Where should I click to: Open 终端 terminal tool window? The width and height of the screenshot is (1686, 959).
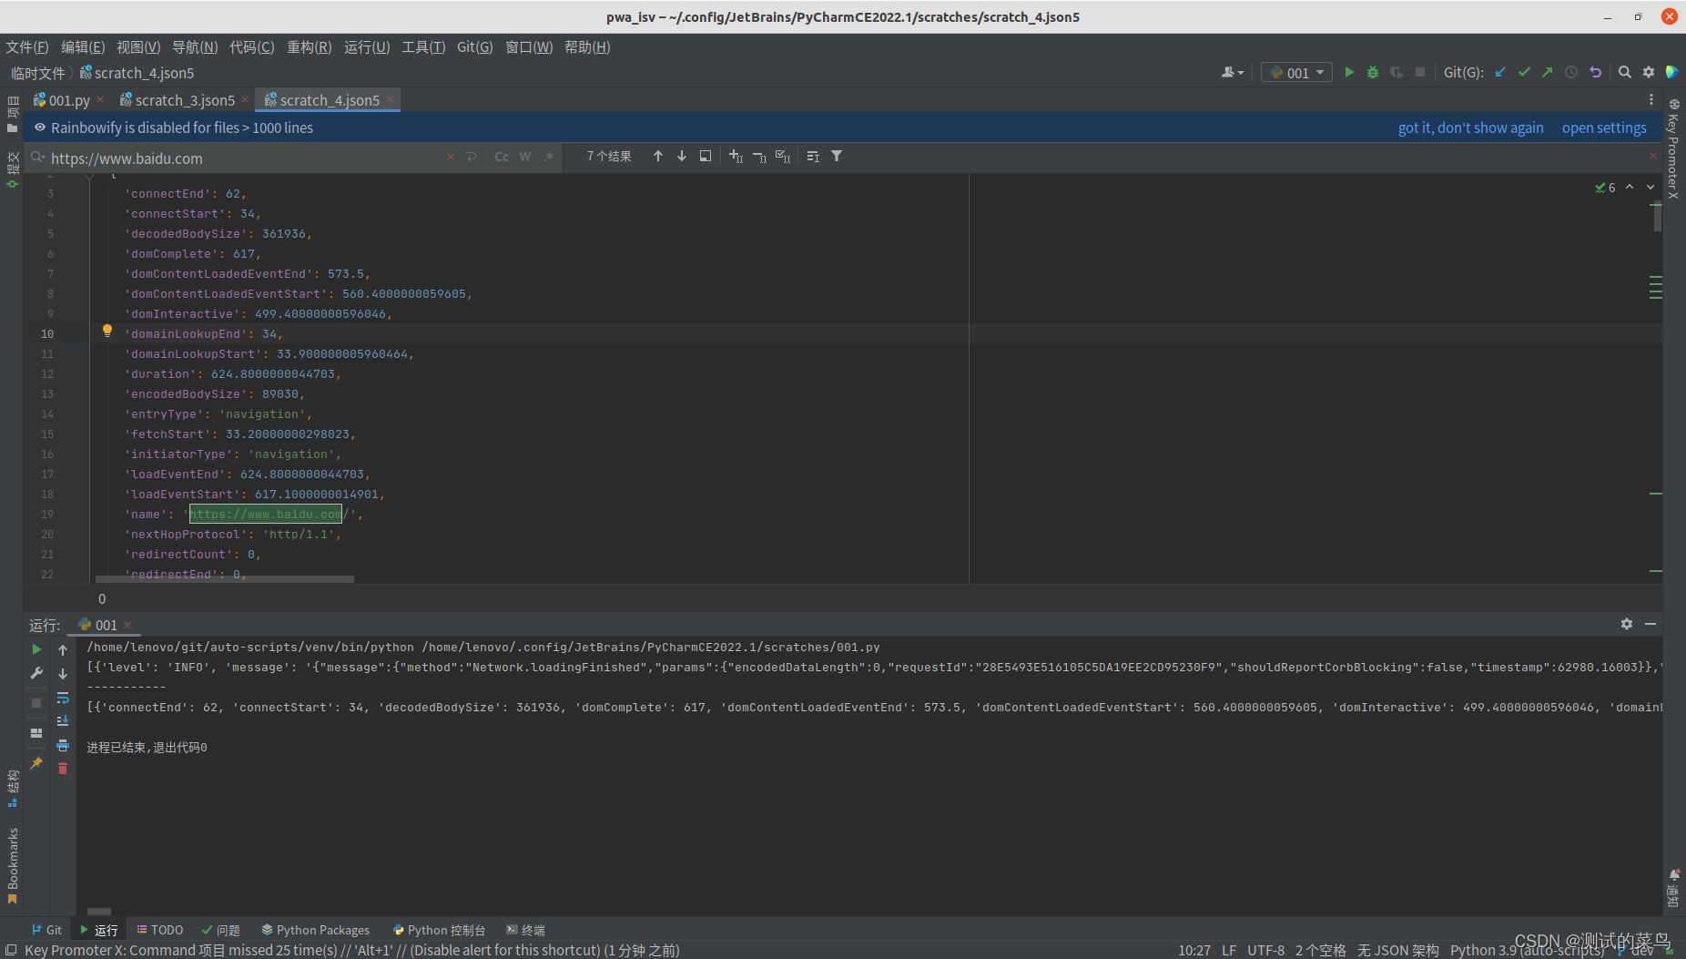525,930
